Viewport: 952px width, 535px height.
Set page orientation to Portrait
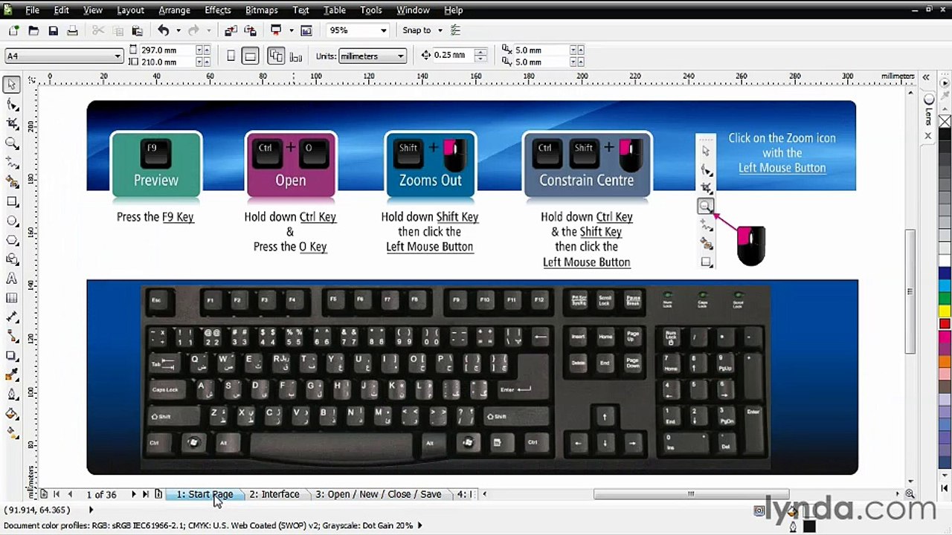point(231,56)
